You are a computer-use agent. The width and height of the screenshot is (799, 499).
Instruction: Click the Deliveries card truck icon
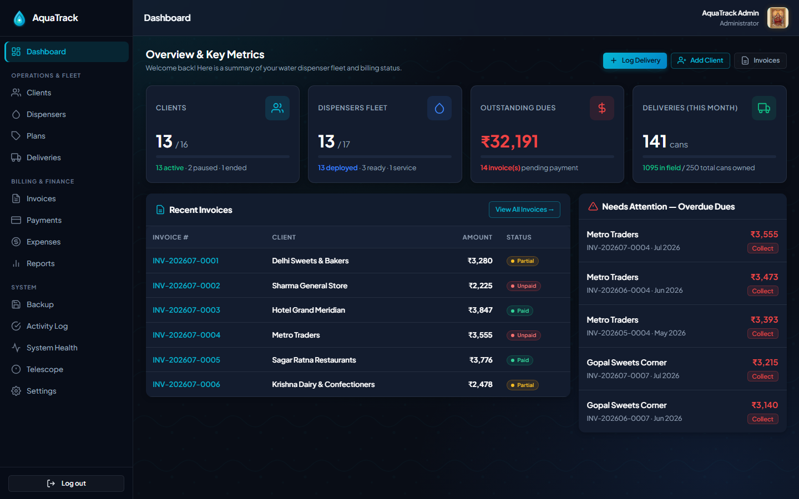pyautogui.click(x=764, y=108)
